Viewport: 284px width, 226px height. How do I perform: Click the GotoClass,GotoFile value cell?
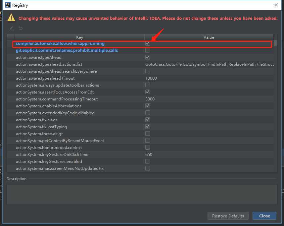pyautogui.click(x=210, y=64)
